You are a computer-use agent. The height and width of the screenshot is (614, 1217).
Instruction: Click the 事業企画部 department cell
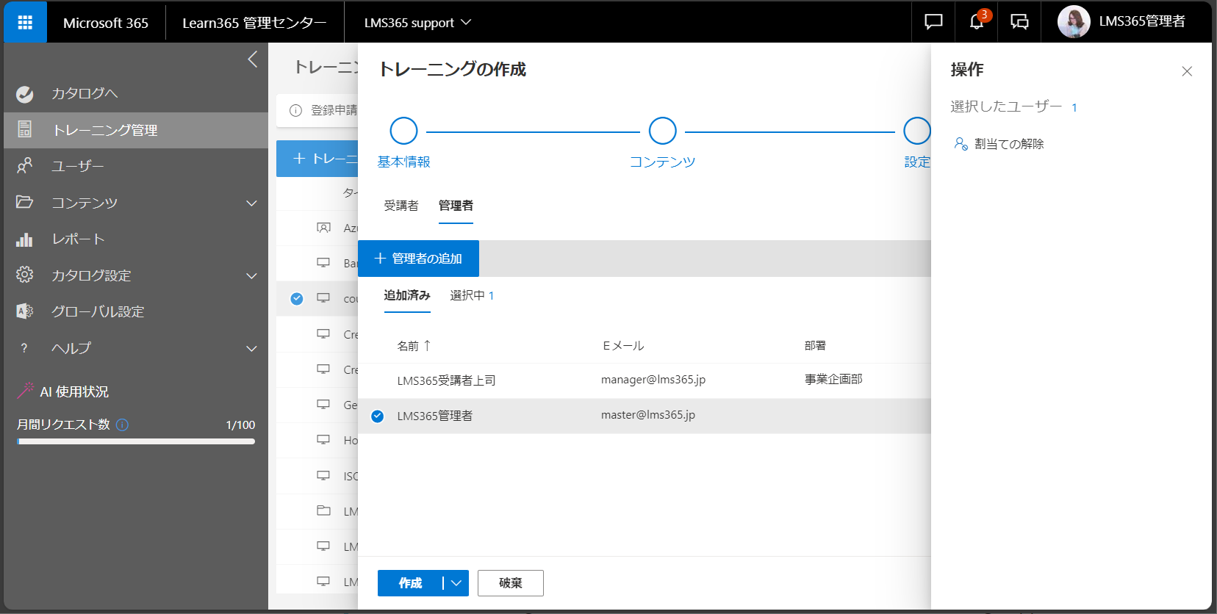833,379
